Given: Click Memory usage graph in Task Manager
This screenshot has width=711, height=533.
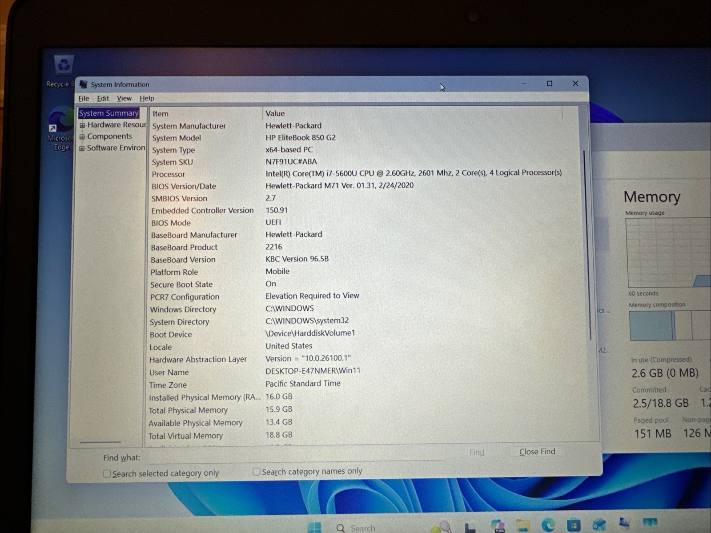Looking at the screenshot, I should 668,252.
